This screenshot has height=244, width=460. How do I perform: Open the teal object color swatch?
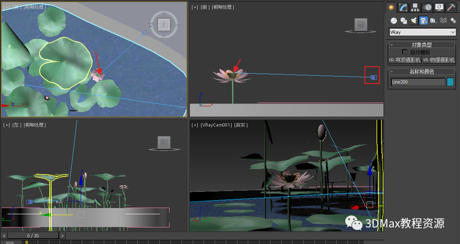point(450,82)
